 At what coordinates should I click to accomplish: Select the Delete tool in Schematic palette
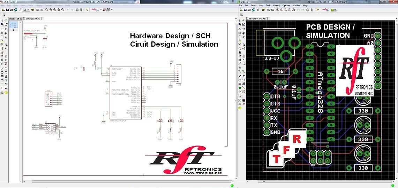2,45
